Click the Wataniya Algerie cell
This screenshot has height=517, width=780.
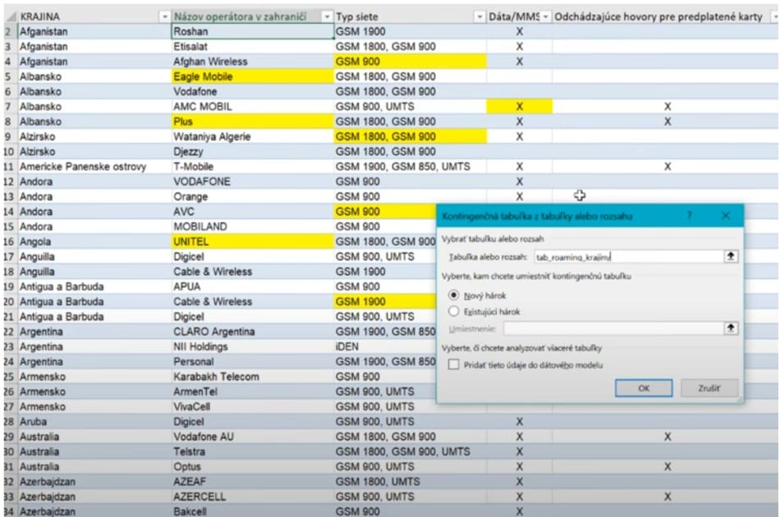pos(253,137)
